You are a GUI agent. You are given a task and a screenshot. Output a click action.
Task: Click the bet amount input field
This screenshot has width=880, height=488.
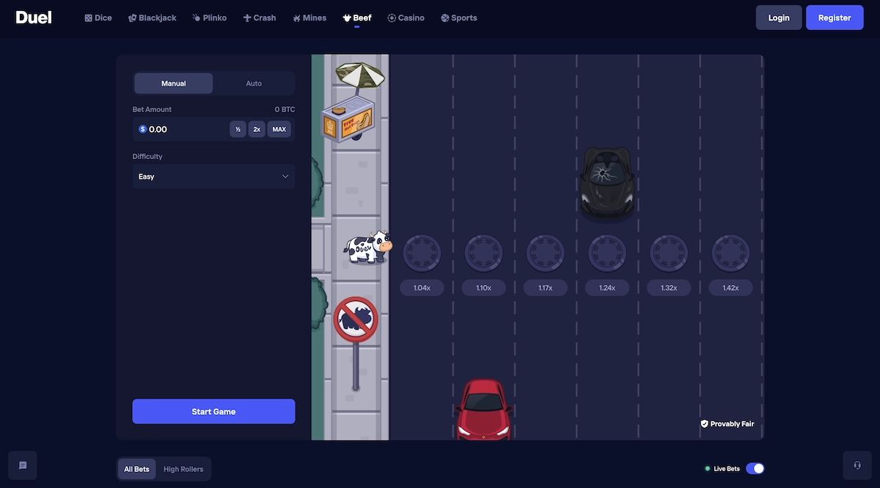click(180, 128)
